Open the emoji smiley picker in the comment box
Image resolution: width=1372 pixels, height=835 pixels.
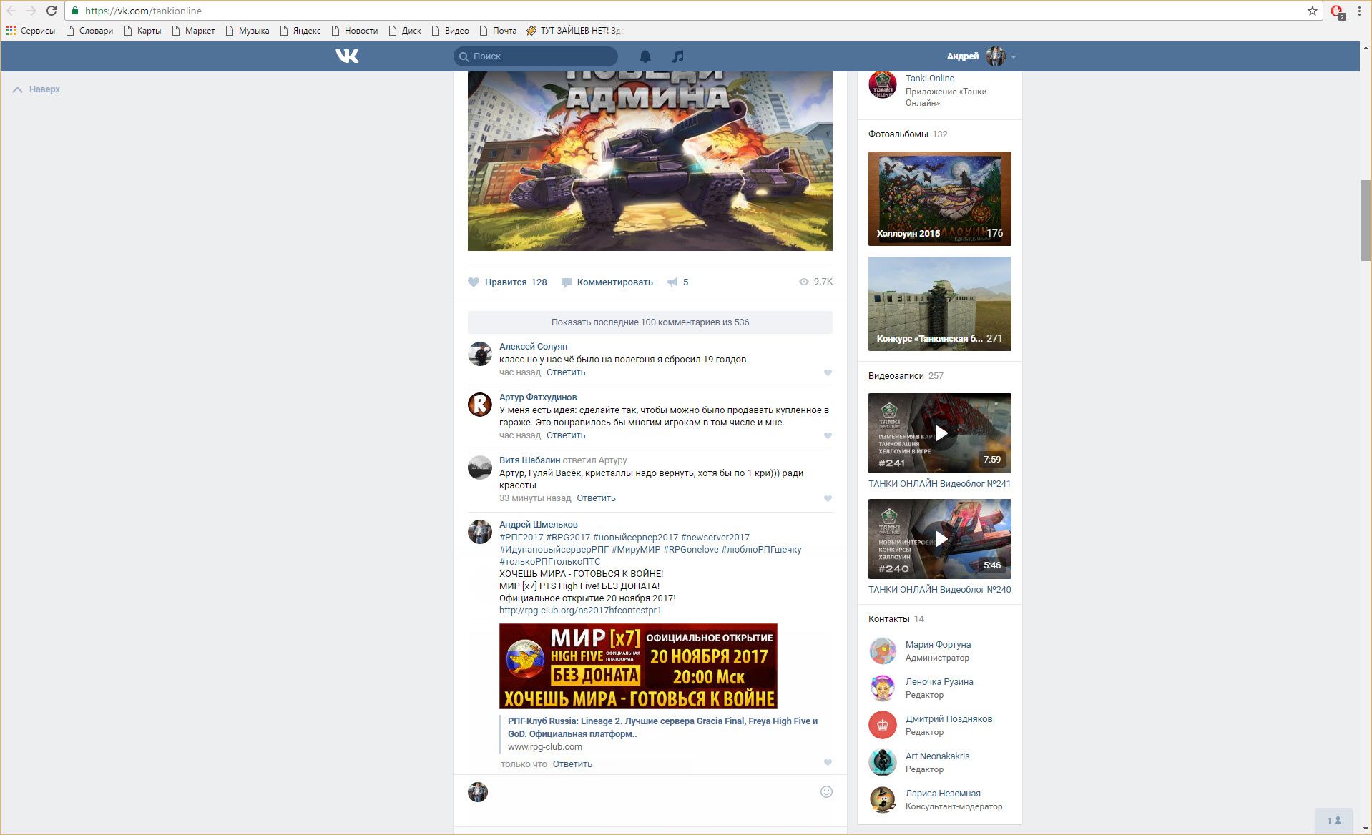(826, 791)
